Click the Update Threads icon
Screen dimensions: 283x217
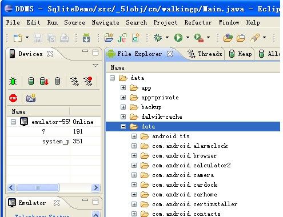tap(74, 81)
